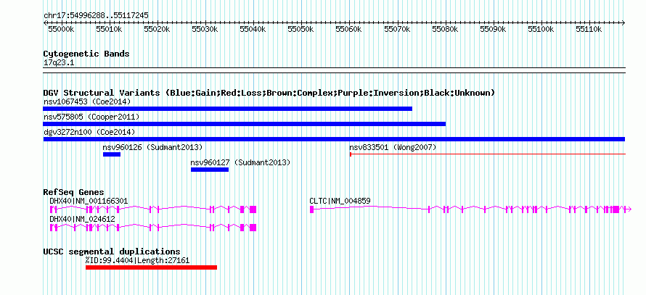
Task: Click the RefSeq Genes track title
Action: pyautogui.click(x=74, y=192)
